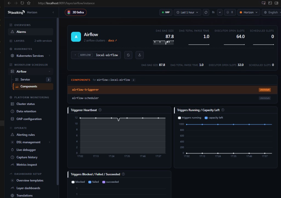The height and width of the screenshot is (198, 281).
Task: Open Overview templates page
Action: tap(30, 180)
